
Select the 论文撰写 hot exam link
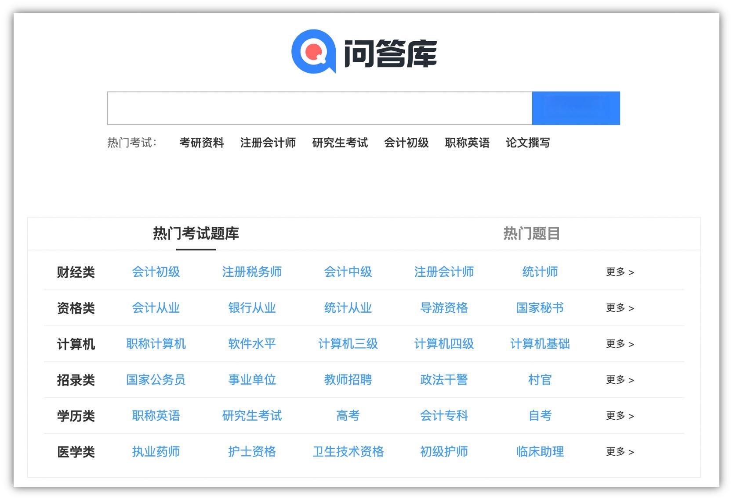(x=528, y=143)
